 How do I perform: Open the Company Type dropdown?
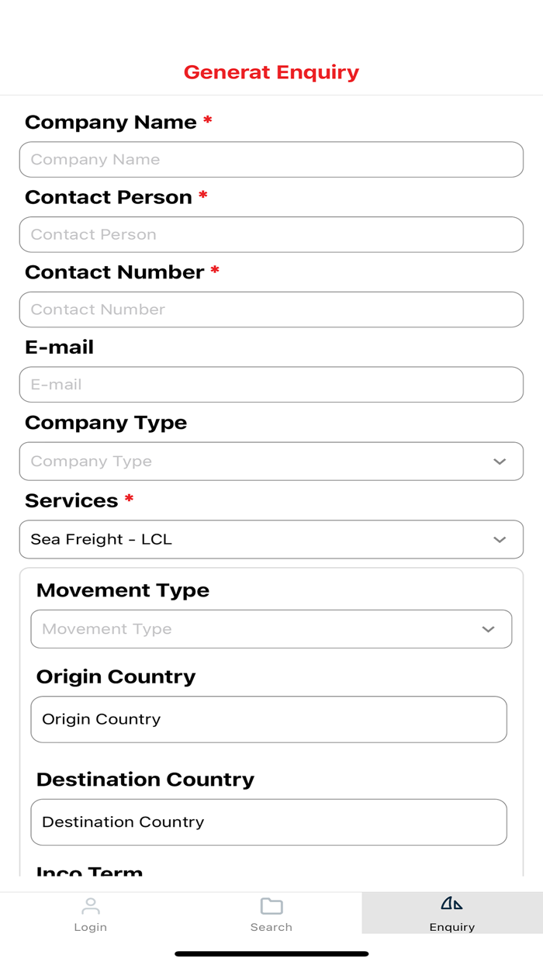271,461
